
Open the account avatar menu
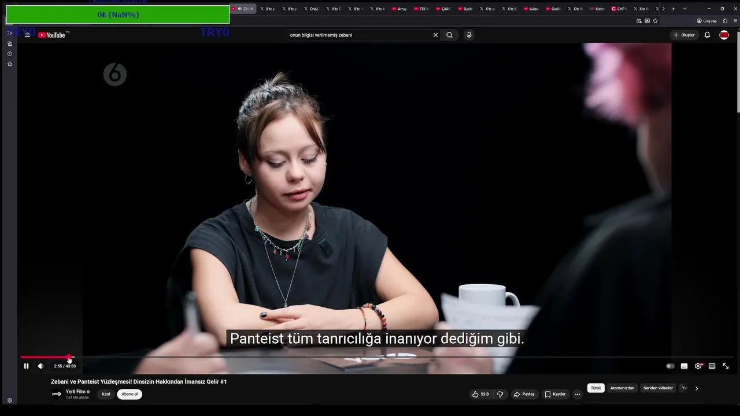tap(724, 35)
